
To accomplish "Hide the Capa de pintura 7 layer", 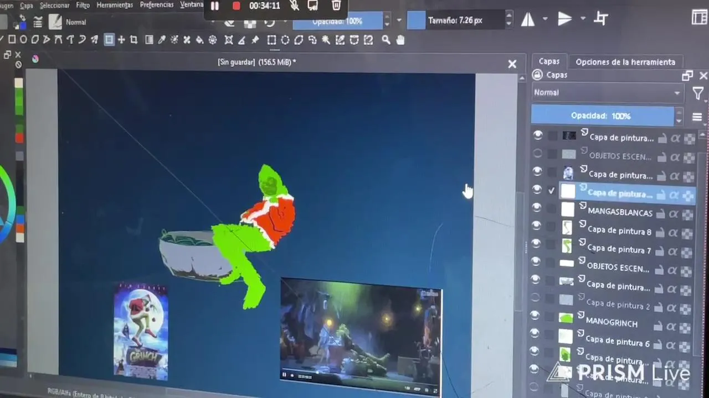I will pos(536,243).
